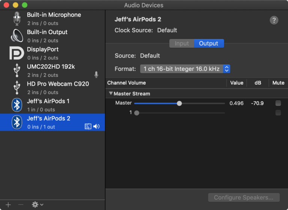Open the gear action menu

37,205
